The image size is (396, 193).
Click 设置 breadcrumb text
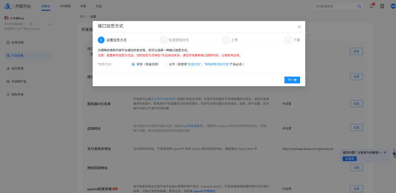coord(93,17)
